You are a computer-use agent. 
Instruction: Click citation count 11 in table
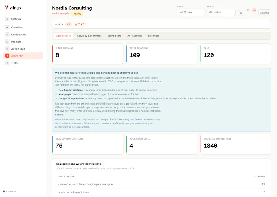263,184
